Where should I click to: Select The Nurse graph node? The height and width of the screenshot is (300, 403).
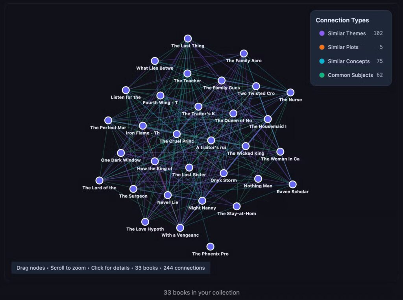coord(290,93)
